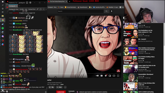Click the pencil moderation mode icon in Chatterino
This screenshot has height=93, width=165.
[37, 9]
